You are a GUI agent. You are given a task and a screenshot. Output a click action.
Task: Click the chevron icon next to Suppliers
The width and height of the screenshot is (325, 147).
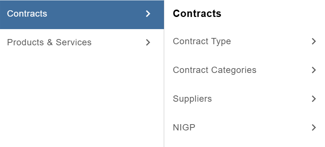(314, 99)
